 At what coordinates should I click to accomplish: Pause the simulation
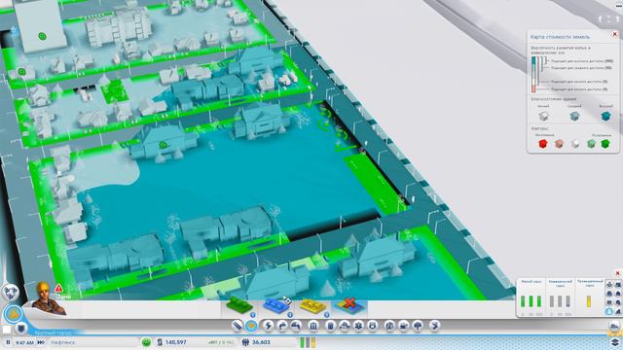click(8, 342)
